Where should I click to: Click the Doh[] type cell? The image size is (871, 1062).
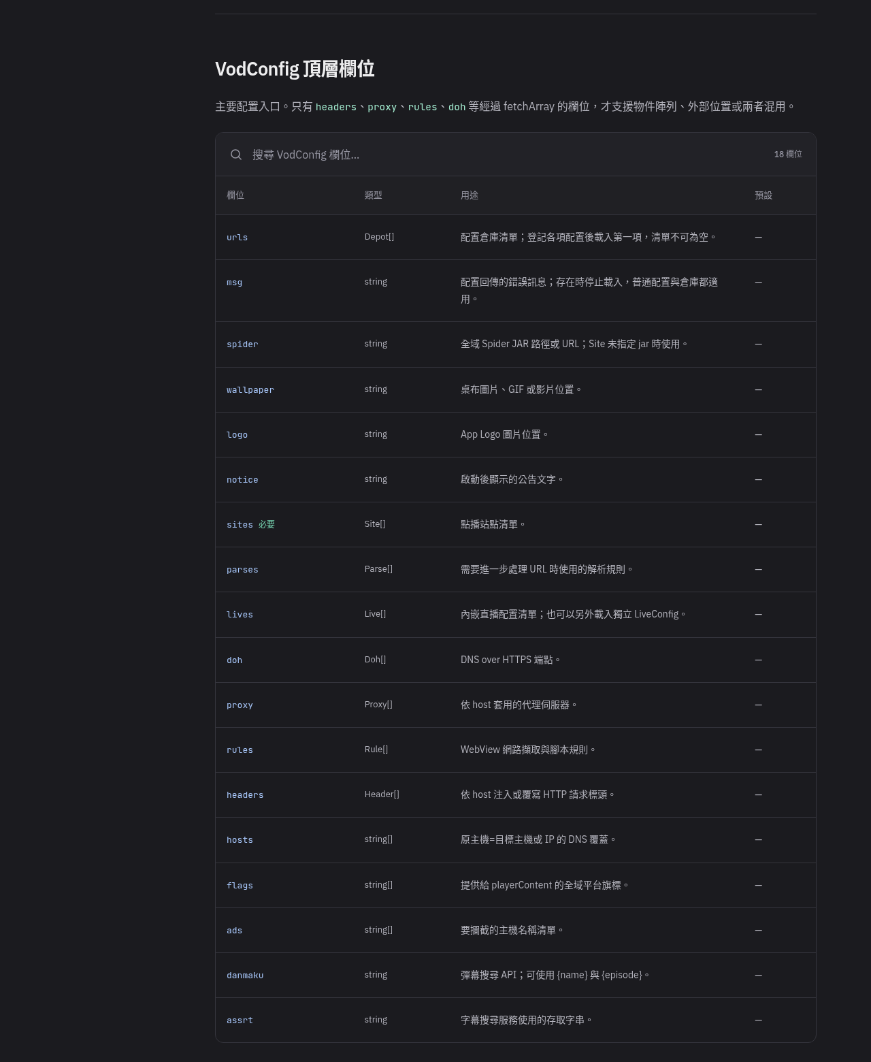tap(375, 660)
